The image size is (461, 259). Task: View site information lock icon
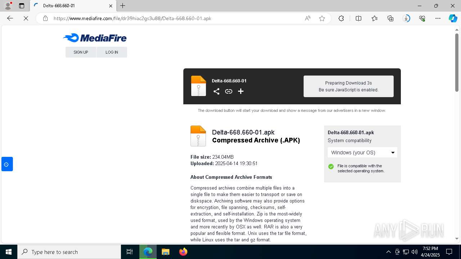click(x=45, y=18)
